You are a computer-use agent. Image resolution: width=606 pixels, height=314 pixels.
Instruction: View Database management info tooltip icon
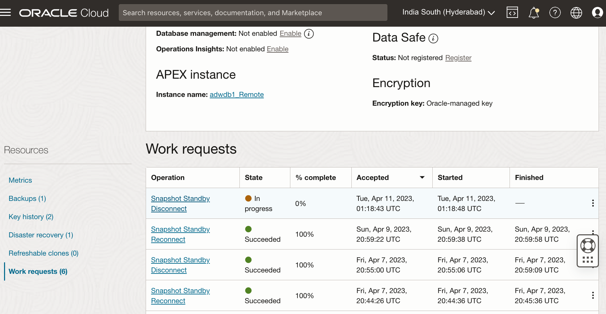[x=309, y=34]
